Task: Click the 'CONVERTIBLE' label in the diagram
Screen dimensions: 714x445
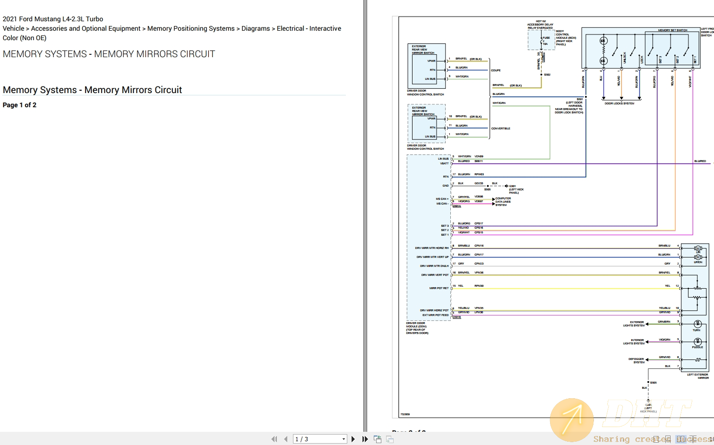Action: tap(501, 128)
